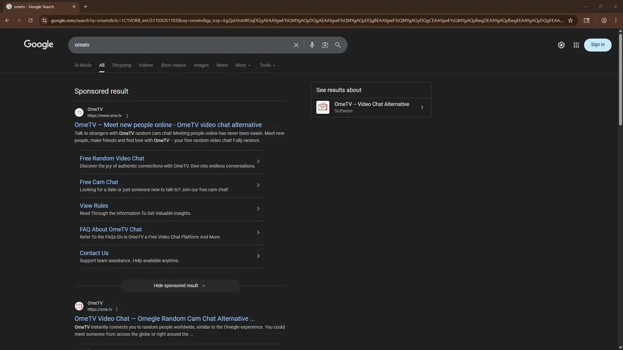Open three-dot menu beside https://ome.tv

117,310
